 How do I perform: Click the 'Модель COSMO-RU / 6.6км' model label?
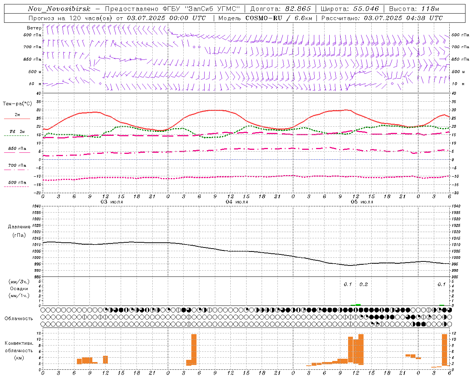point(265,18)
